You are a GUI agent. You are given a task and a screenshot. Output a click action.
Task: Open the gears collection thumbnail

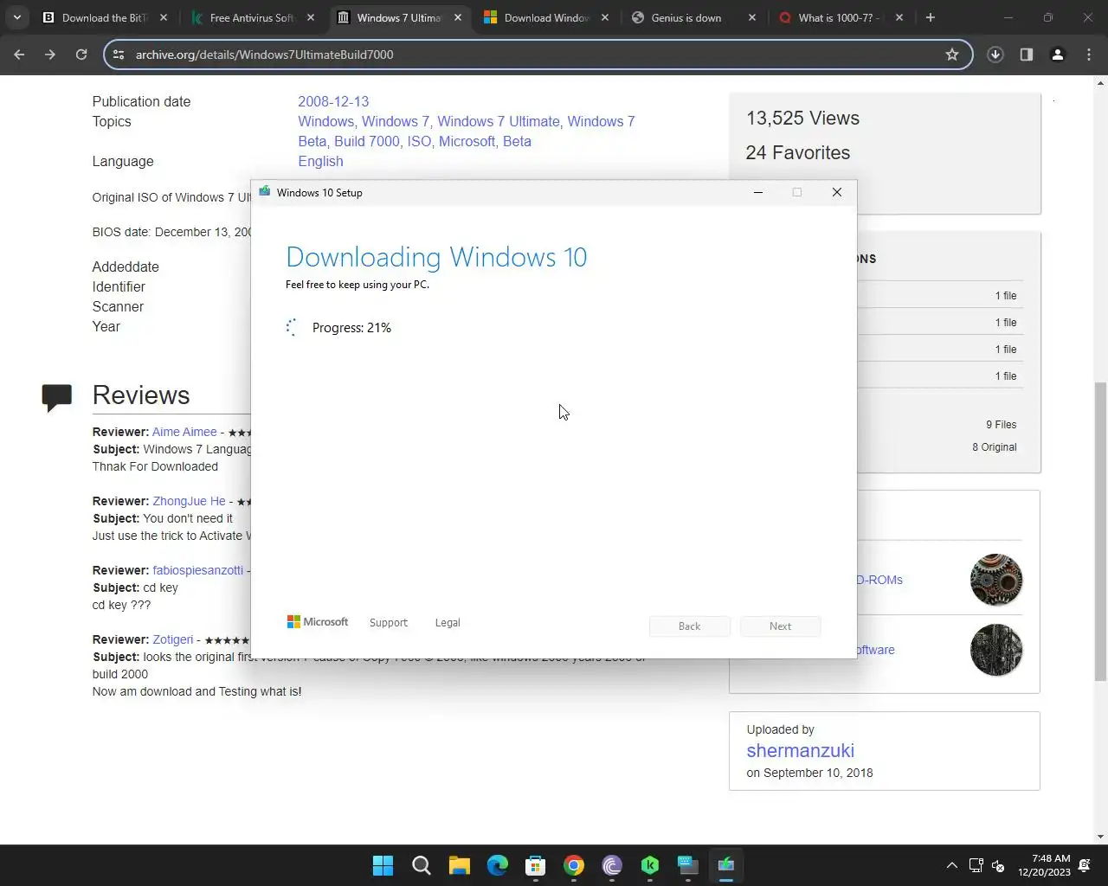tap(996, 580)
